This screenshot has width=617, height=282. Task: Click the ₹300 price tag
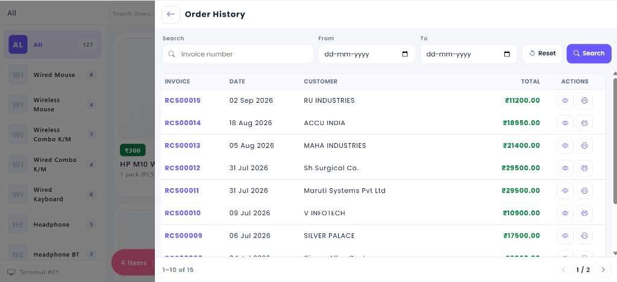click(133, 150)
